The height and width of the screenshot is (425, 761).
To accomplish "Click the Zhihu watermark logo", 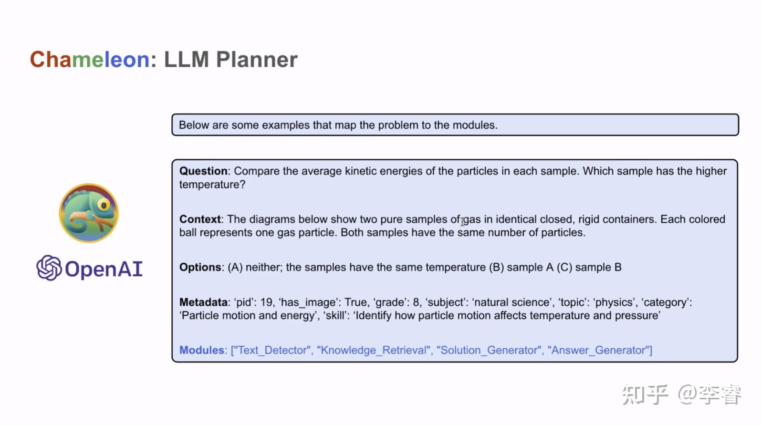I will [645, 394].
